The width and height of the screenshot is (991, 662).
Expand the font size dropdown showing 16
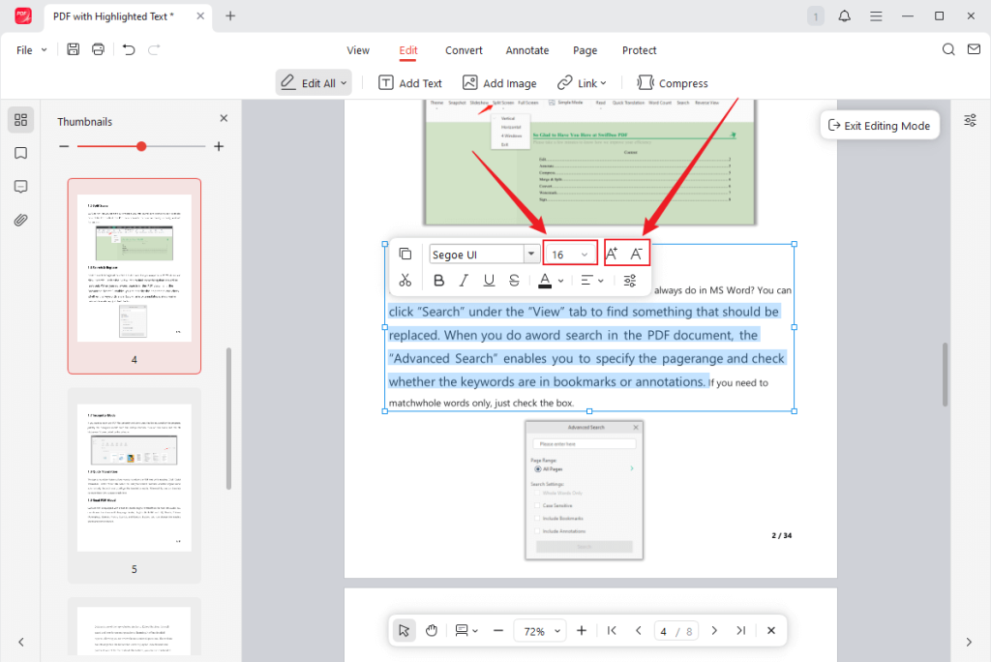tap(583, 253)
